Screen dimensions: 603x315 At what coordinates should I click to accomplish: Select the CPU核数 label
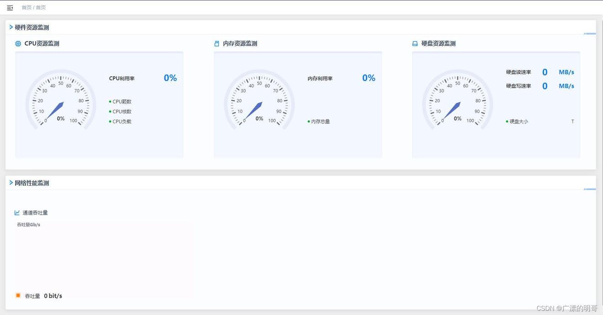[x=122, y=112]
